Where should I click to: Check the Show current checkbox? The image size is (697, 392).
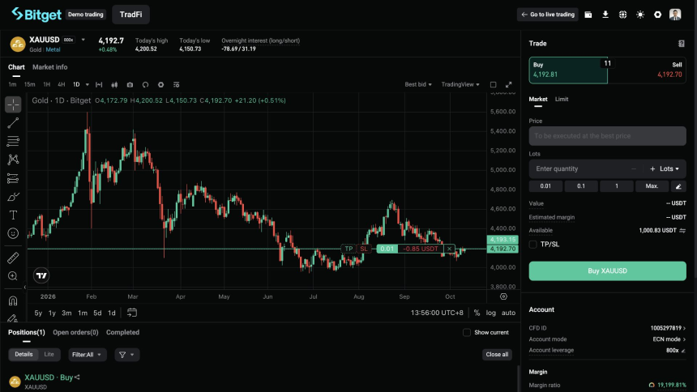467,332
